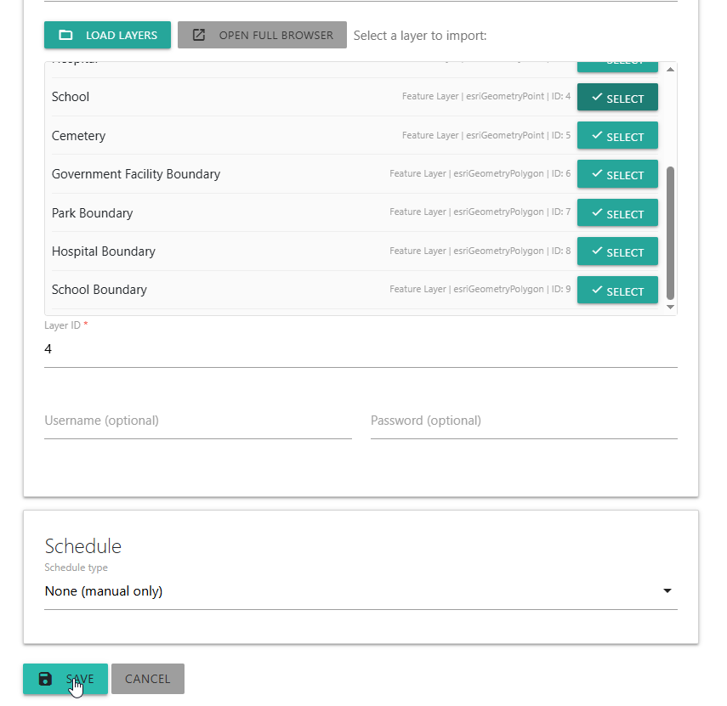Save the import configuration
The image size is (727, 706).
pos(65,679)
